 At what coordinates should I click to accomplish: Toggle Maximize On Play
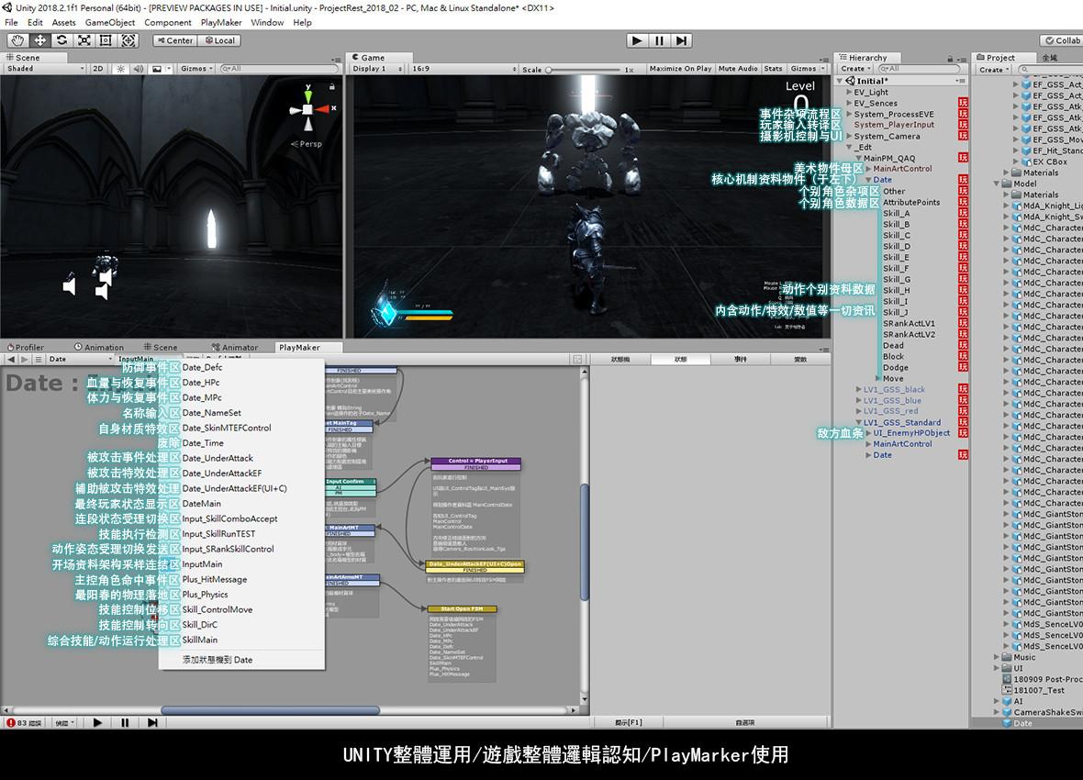click(680, 69)
